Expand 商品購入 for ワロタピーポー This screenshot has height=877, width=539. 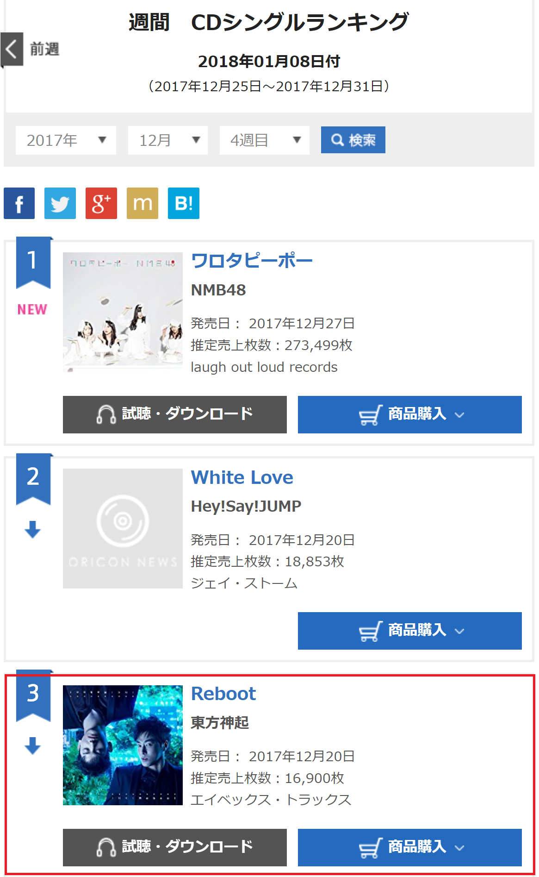pos(409,414)
